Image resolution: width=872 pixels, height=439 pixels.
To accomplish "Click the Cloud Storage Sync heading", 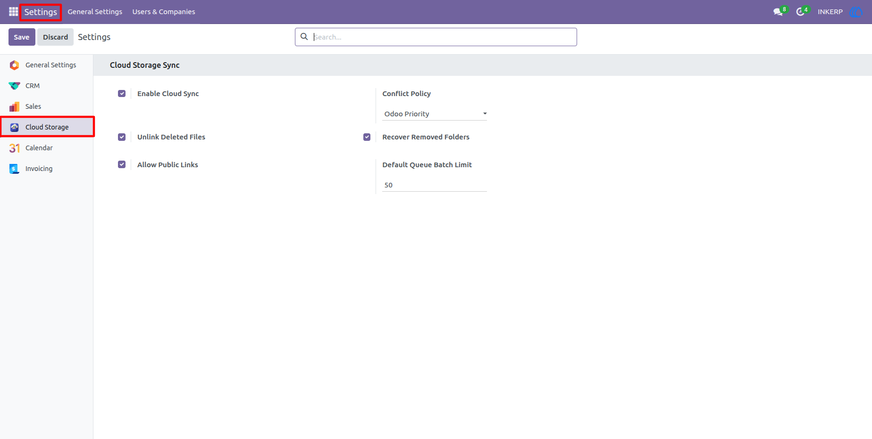I will (144, 65).
